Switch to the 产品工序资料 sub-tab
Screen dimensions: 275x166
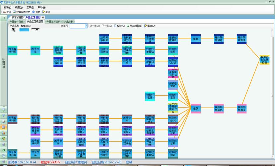(x=53, y=22)
